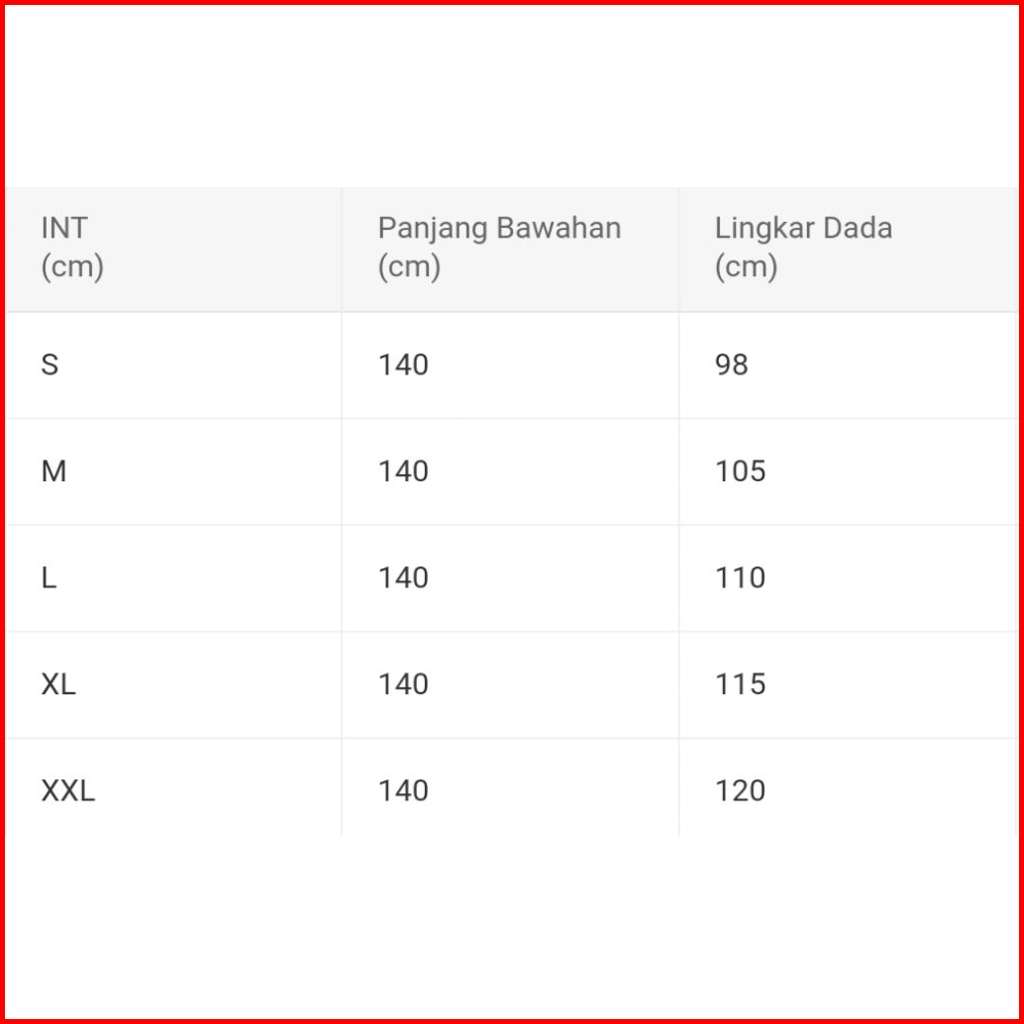Click the 110 chest value for size L
This screenshot has width=1024, height=1024.
(x=741, y=578)
